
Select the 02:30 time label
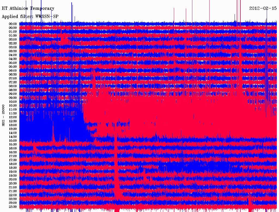click(13, 43)
